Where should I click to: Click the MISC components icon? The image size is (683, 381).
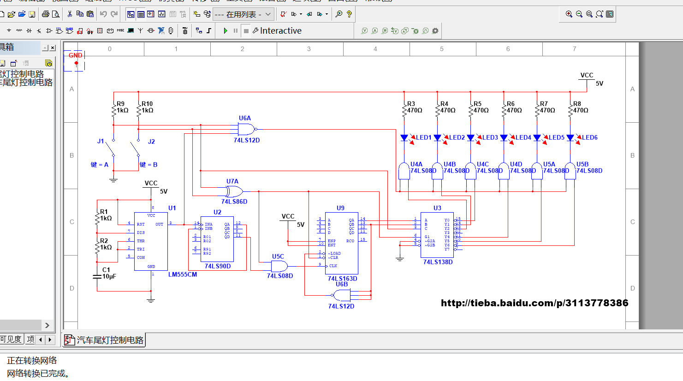click(x=120, y=31)
